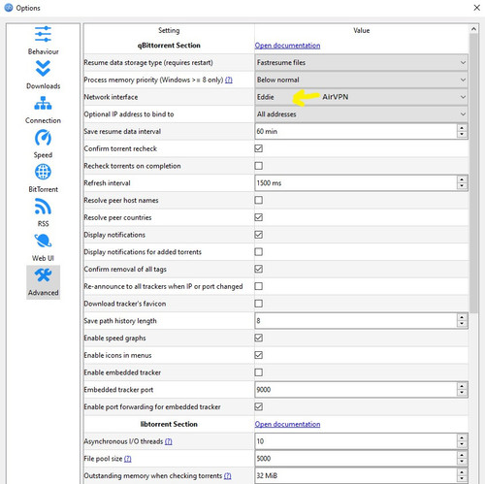The width and height of the screenshot is (485, 484).
Task: Click the settings list vertical scrollbar thumb
Action: click(473, 174)
